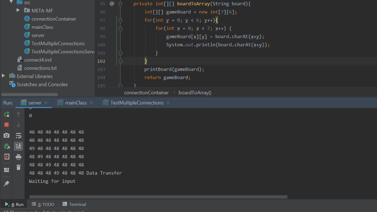Close the server run tab
377x212 pixels.
point(46,103)
